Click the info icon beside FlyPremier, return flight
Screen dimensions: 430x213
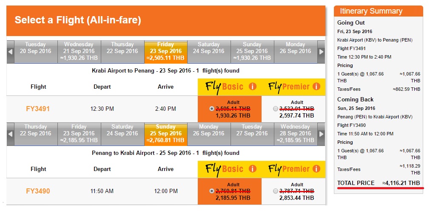tap(316, 169)
